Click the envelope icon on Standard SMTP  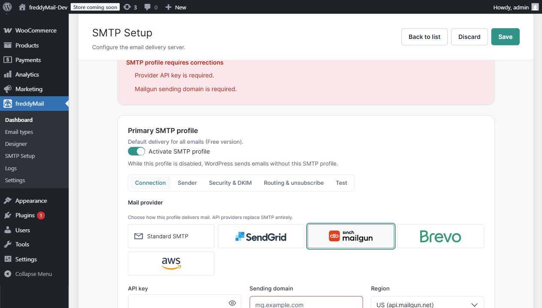[x=139, y=236]
